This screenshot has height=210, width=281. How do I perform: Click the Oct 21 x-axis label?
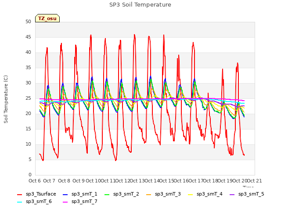pos(255,181)
